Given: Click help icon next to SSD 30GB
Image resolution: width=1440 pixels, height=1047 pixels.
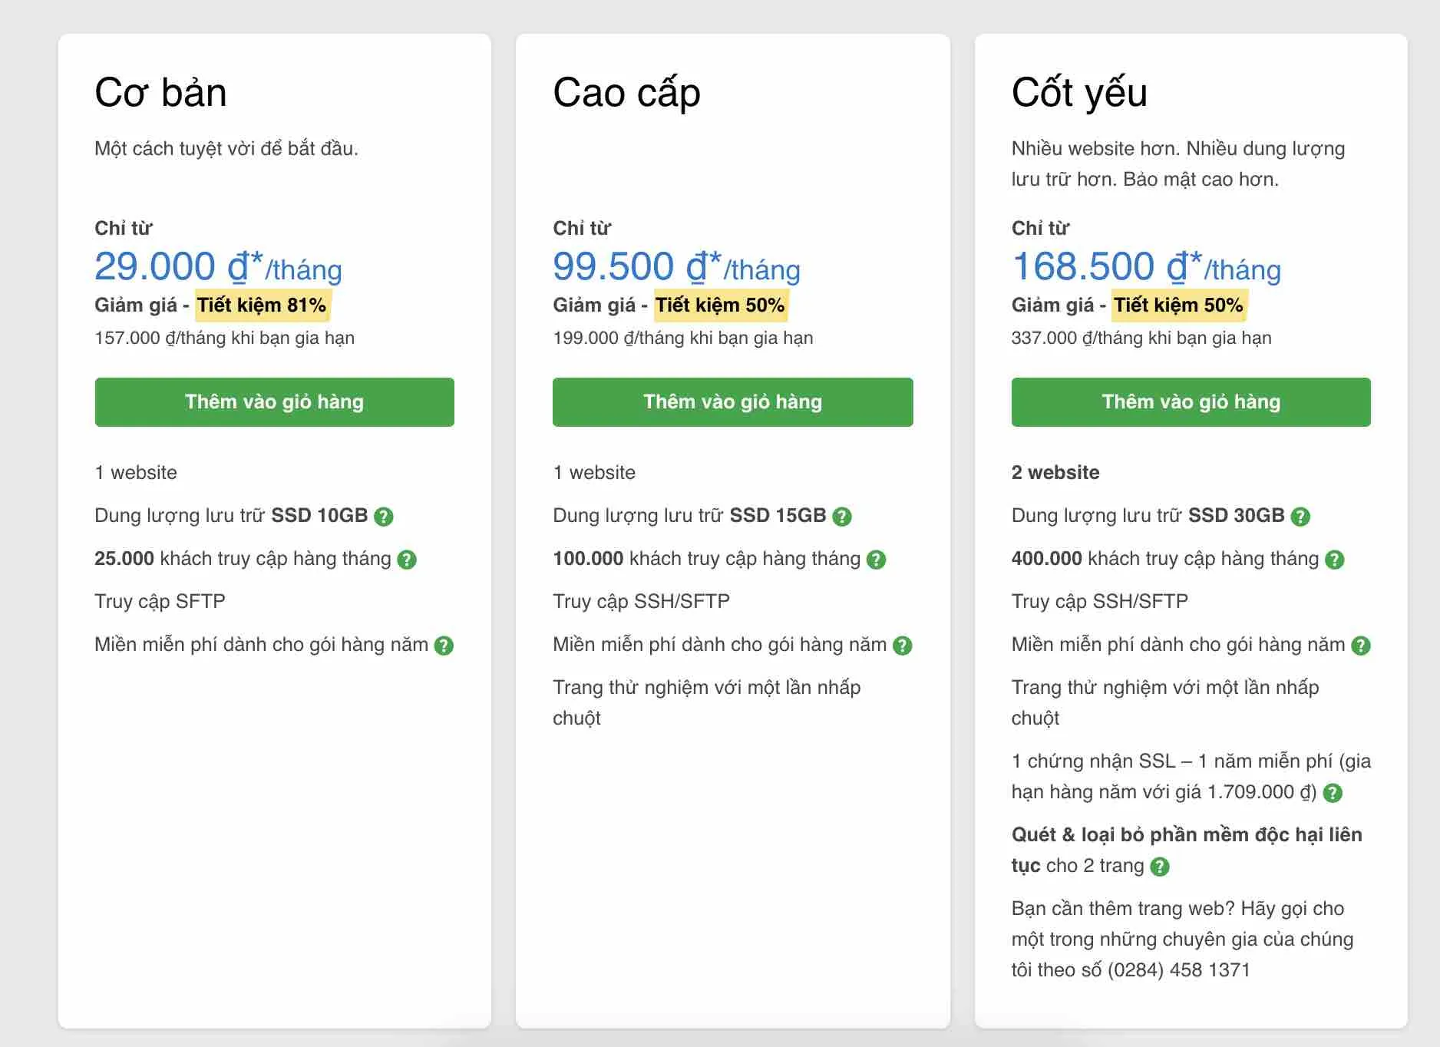Looking at the screenshot, I should tap(1300, 517).
